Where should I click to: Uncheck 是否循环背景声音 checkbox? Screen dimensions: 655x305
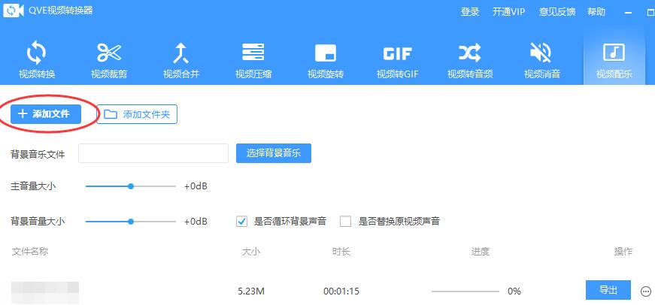(x=242, y=222)
